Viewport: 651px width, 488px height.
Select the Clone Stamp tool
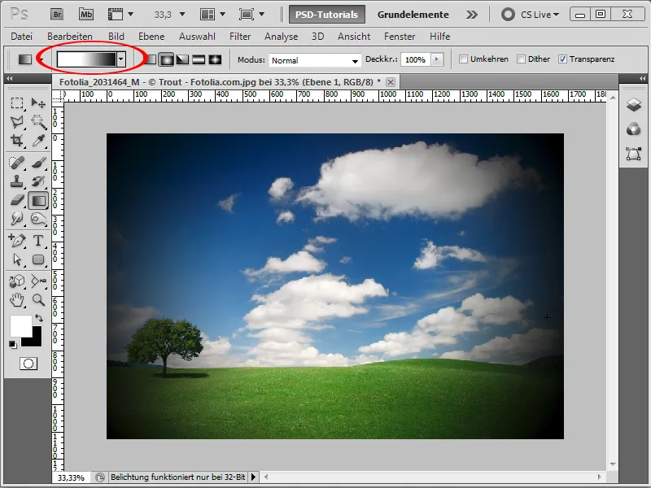[x=17, y=181]
